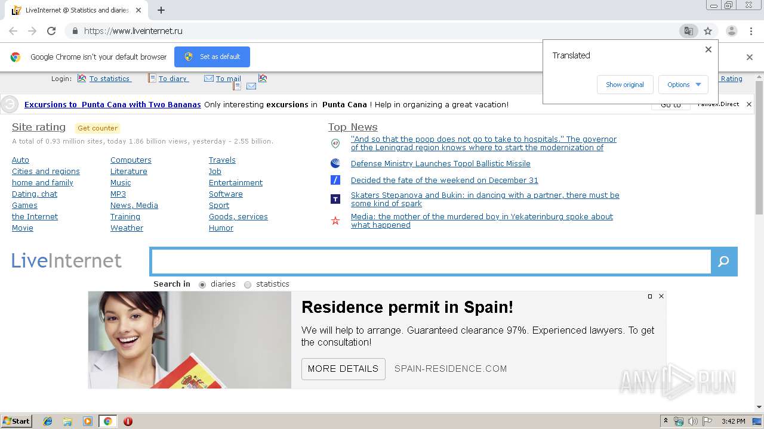Click the mail envelope icon before To mail
Image resolution: width=764 pixels, height=429 pixels.
209,78
